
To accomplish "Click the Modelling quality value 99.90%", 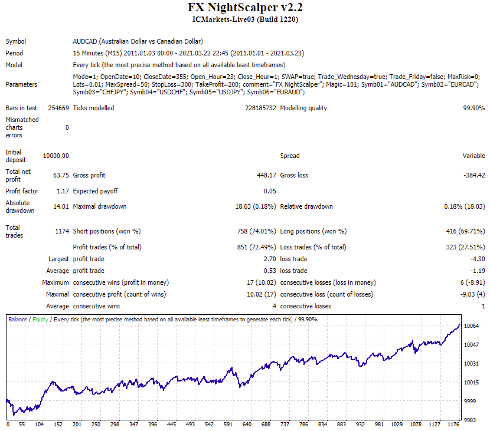I will pyautogui.click(x=473, y=108).
